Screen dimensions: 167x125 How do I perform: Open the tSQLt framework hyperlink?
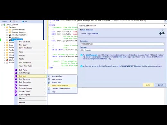[x=92, y=55]
